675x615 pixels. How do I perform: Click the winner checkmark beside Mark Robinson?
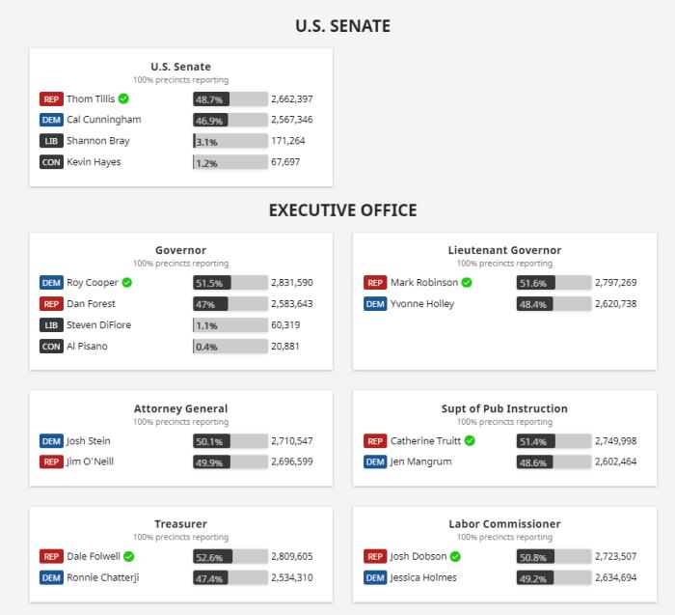[x=467, y=282]
